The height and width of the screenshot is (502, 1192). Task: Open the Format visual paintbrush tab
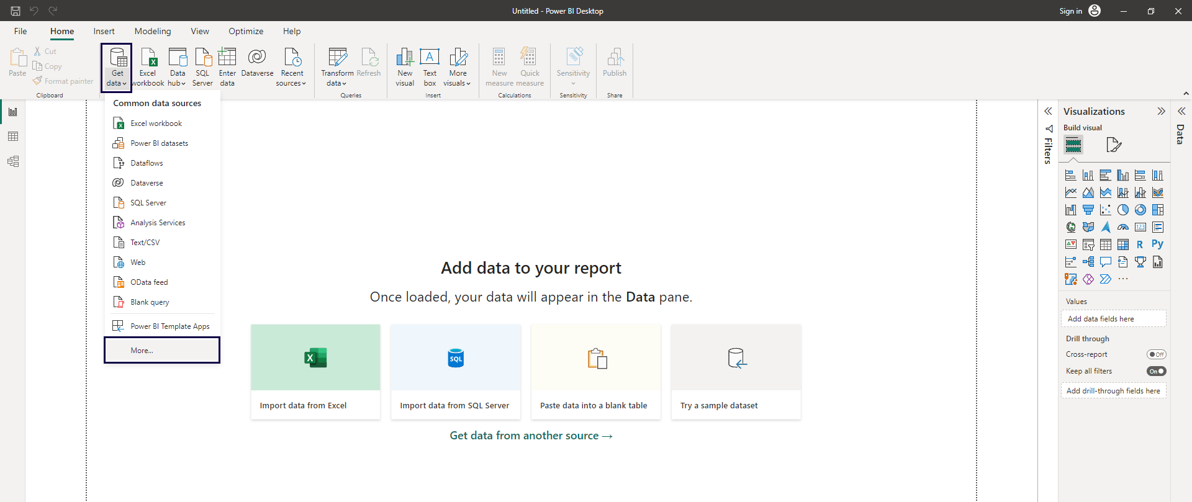click(x=1114, y=145)
